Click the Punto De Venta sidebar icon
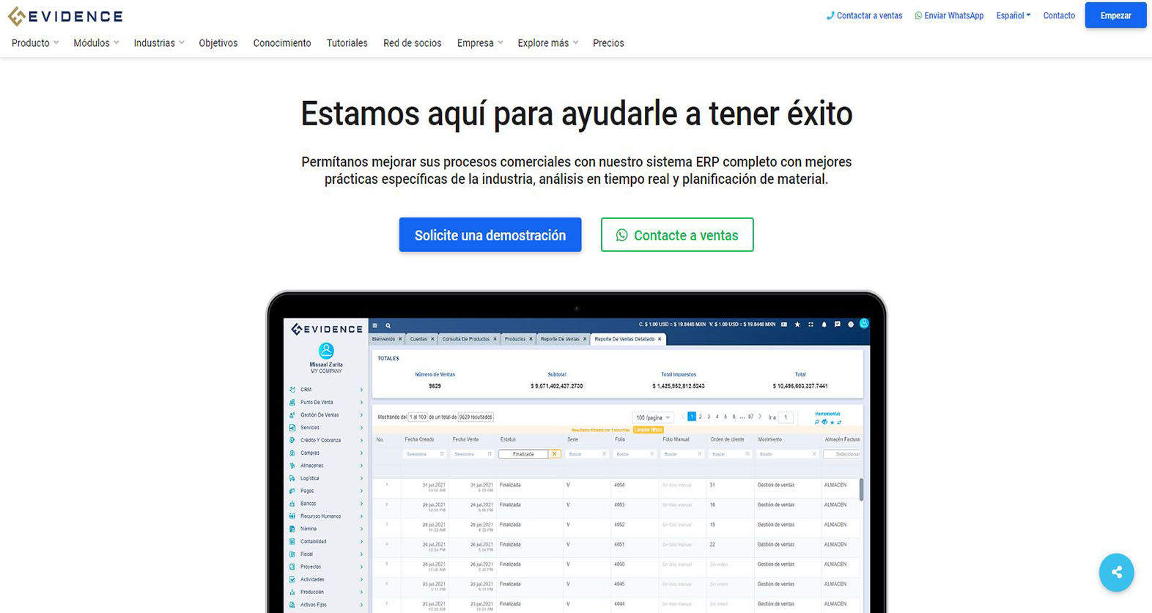The width and height of the screenshot is (1152, 613). [292, 402]
